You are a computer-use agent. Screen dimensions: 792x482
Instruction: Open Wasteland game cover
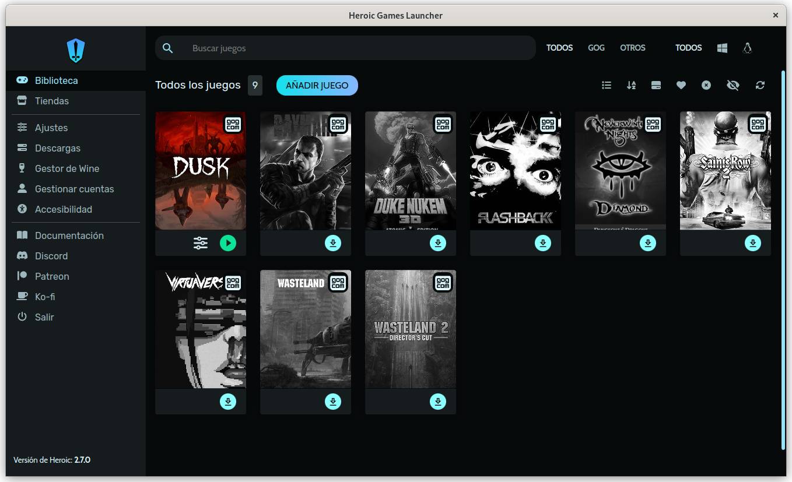point(306,329)
